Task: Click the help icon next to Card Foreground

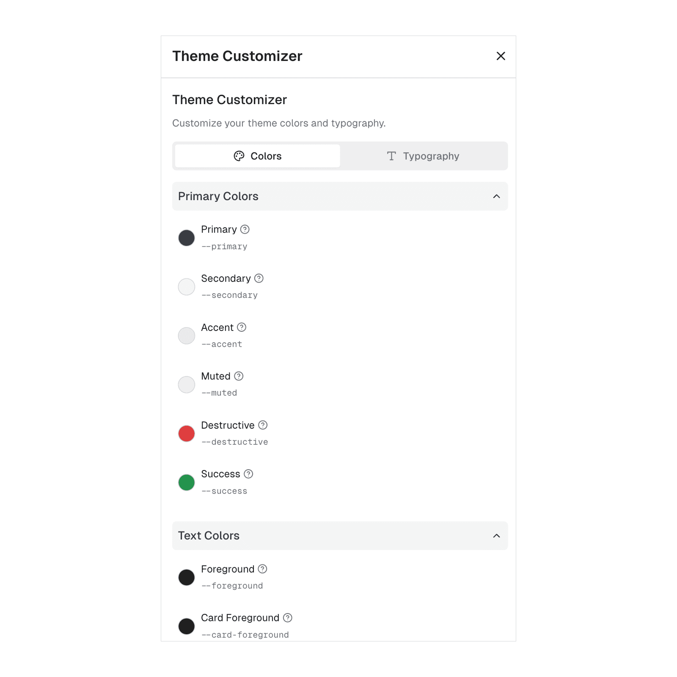Action: coord(288,618)
